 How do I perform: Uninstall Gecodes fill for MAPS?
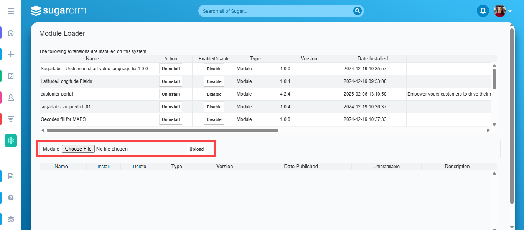click(171, 119)
